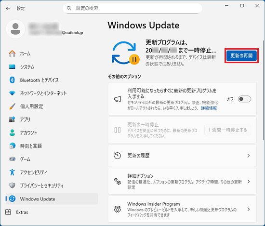
Task: Click the アプリ icon in sidebar
Action: click(12, 120)
